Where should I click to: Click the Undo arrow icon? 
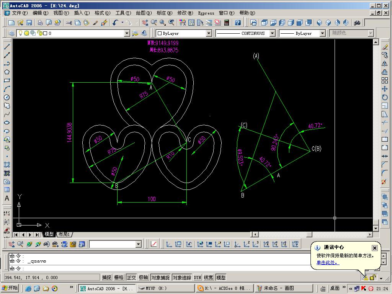[x=115, y=23]
